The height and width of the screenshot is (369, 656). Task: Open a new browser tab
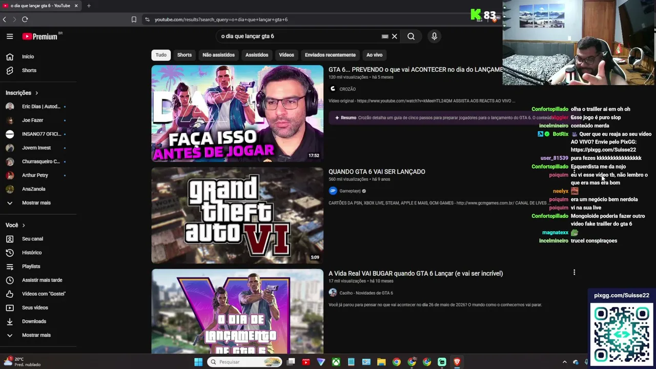point(89,6)
